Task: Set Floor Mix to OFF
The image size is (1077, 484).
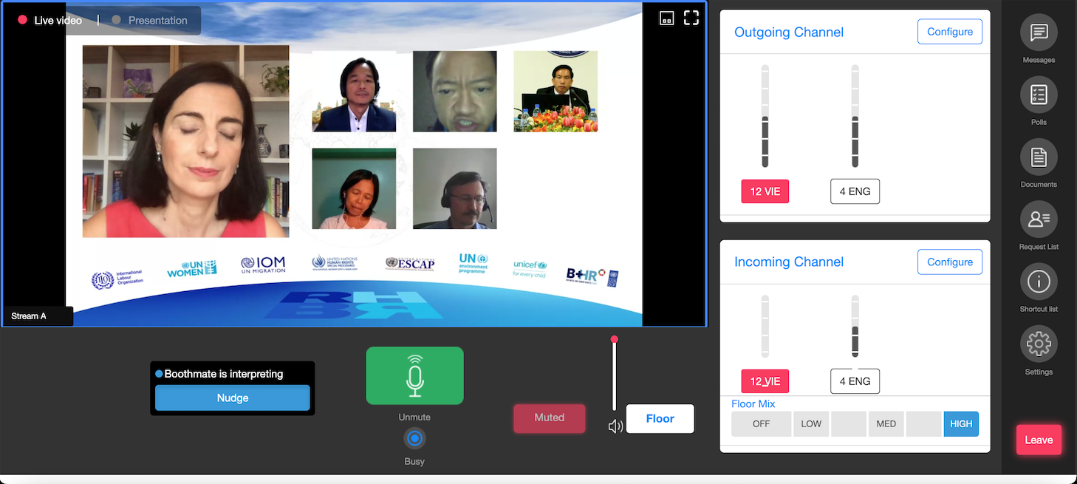Action: click(761, 424)
